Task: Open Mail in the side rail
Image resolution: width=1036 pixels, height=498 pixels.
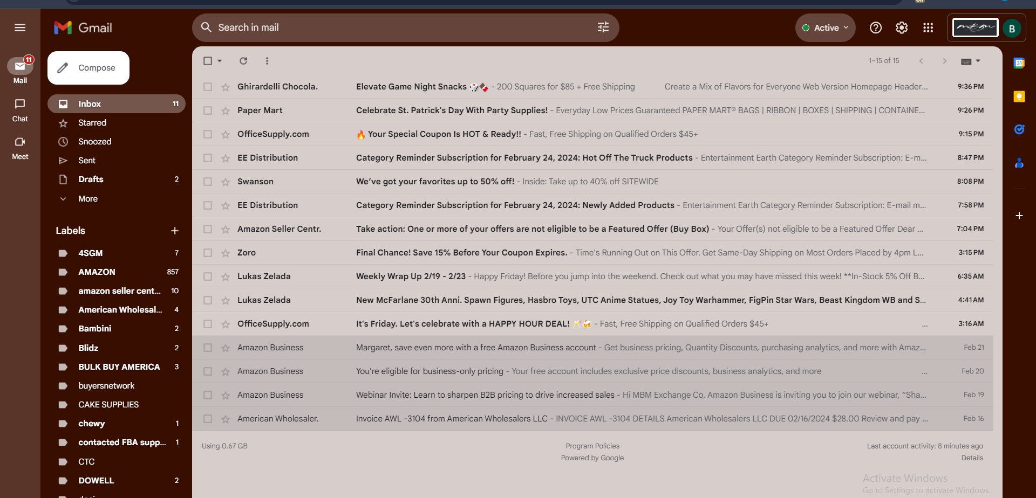Action: point(20,71)
